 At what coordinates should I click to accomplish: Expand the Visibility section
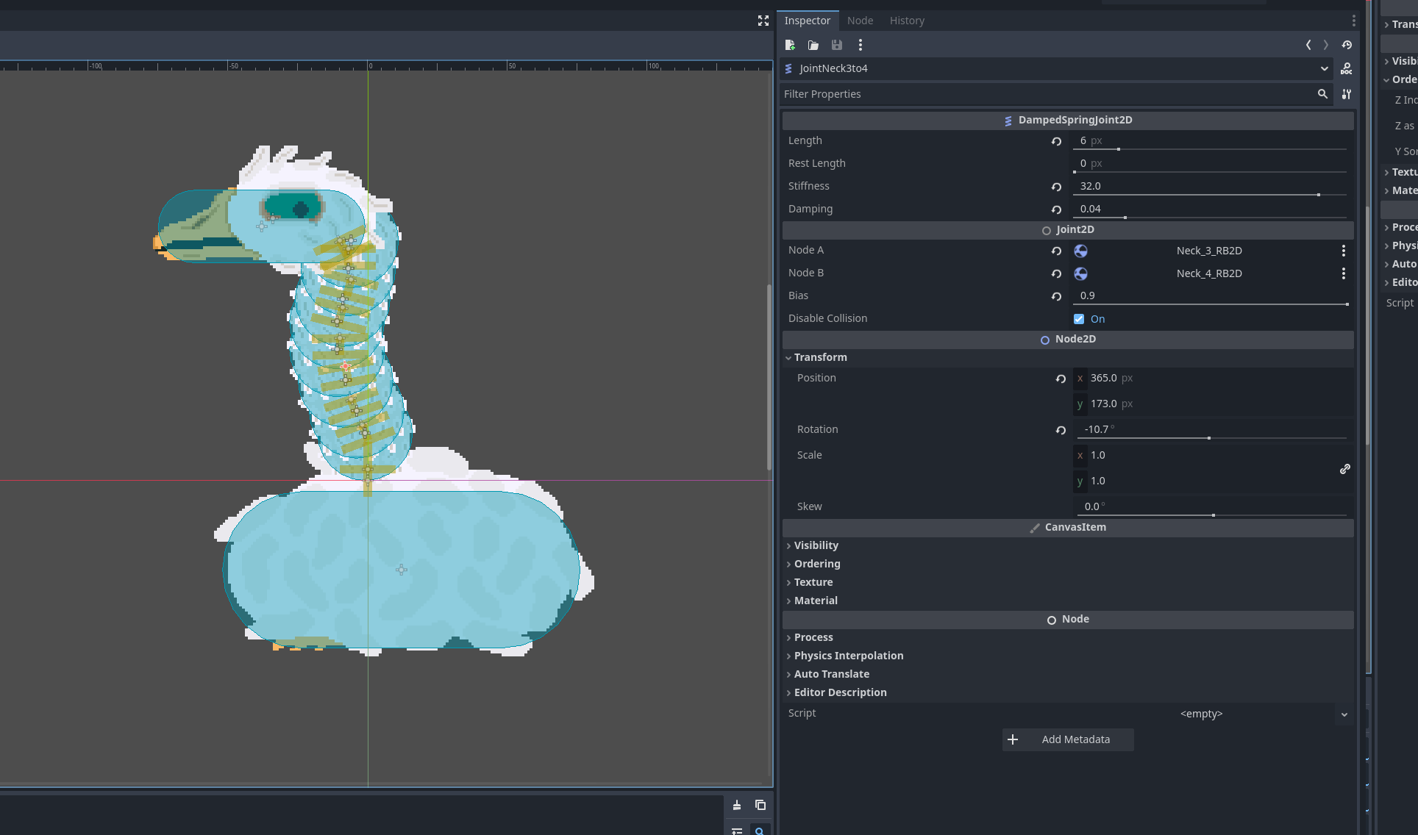tap(816, 545)
